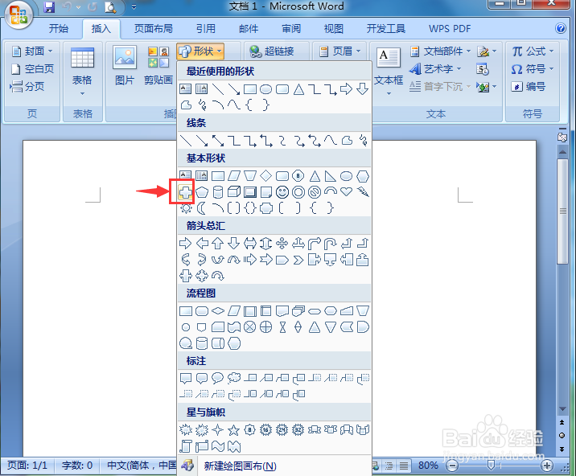Select the vertical scroll banner shape
This screenshot has height=476, width=576.
186,446
